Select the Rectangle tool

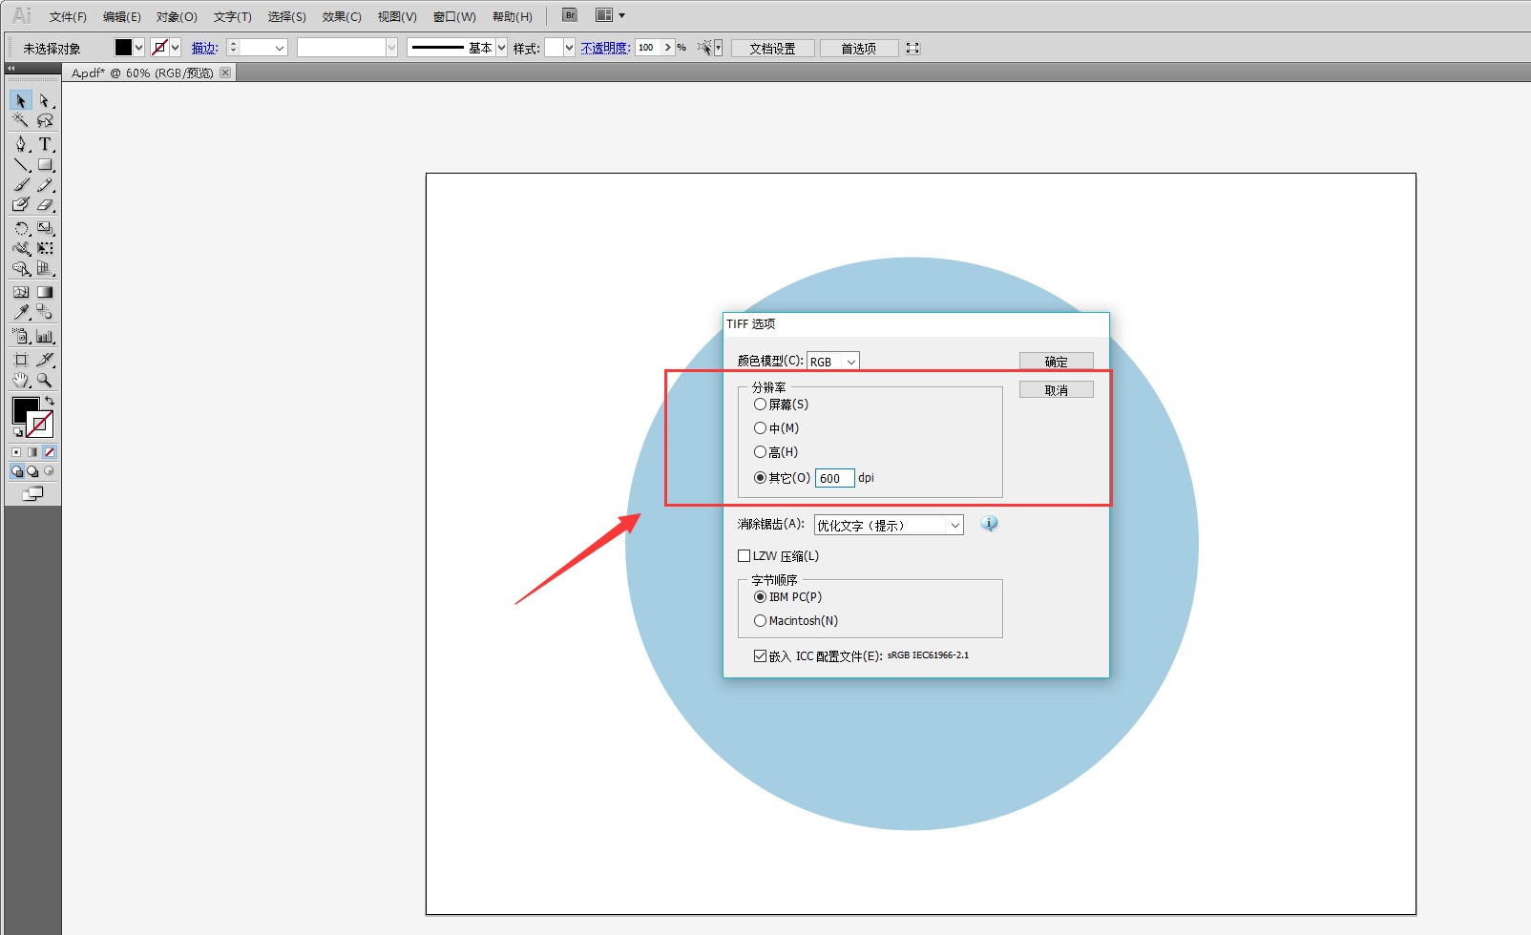point(45,164)
